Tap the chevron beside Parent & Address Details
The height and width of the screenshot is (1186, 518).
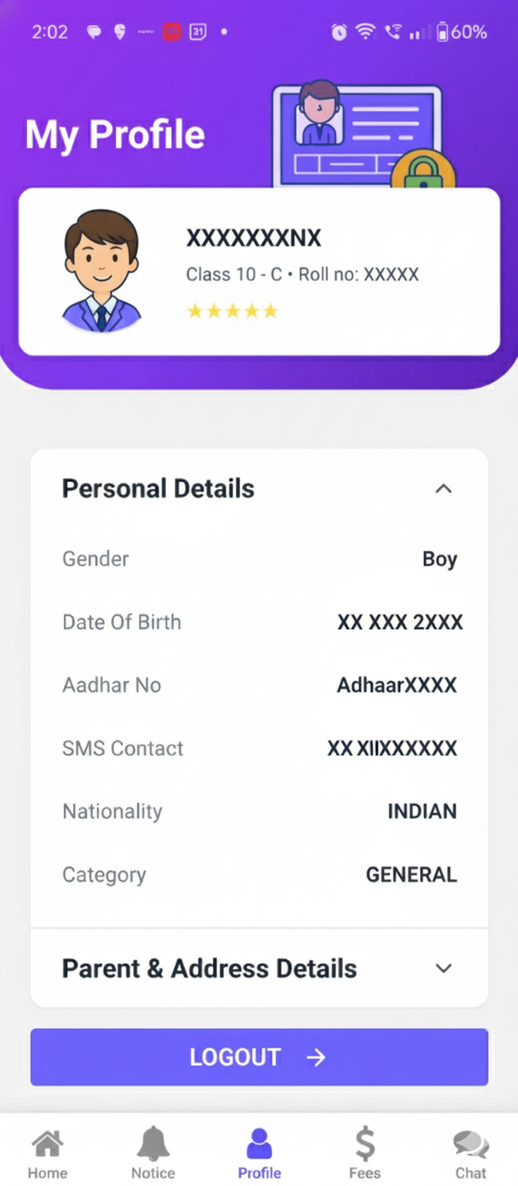pos(442,967)
